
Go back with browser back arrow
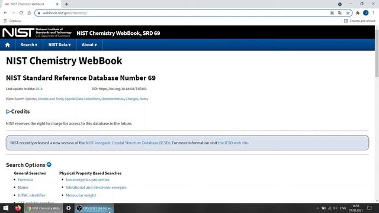tap(5, 13)
